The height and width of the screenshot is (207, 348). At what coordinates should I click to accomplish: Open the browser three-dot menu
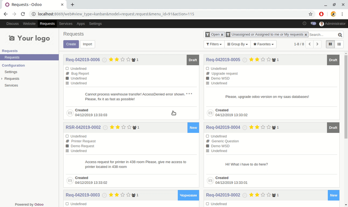[x=342, y=14]
